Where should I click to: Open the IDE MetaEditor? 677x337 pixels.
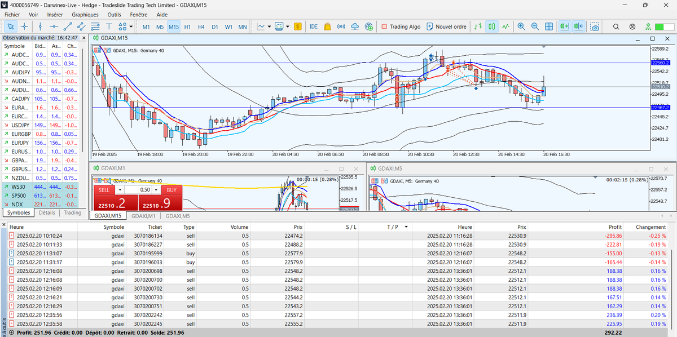(314, 26)
